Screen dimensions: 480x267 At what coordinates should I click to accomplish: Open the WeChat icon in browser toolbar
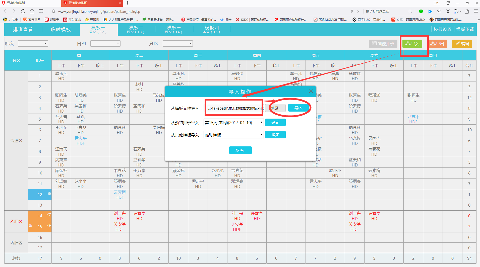click(x=421, y=11)
